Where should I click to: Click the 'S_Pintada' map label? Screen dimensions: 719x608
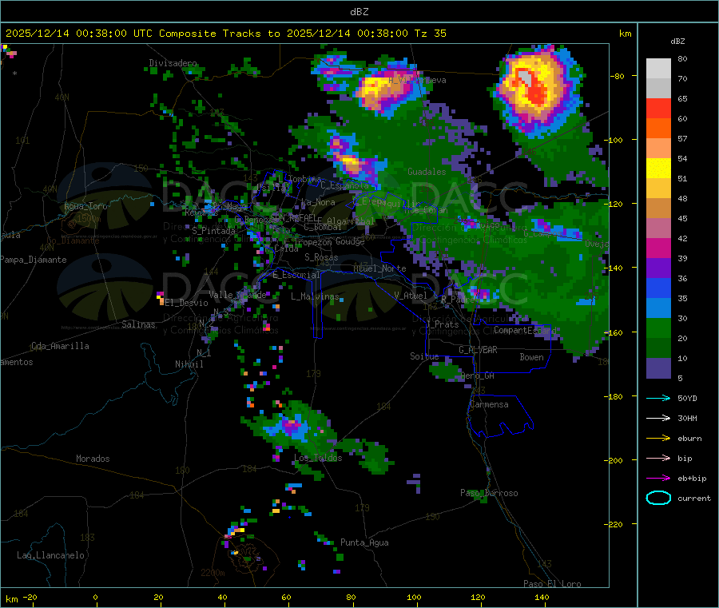(x=213, y=231)
